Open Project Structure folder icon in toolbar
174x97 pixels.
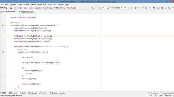[154, 8]
